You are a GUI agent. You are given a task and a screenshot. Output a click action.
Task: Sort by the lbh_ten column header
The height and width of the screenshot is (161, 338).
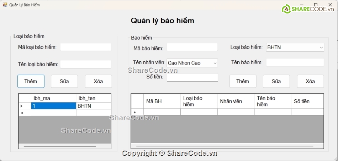click(x=94, y=98)
